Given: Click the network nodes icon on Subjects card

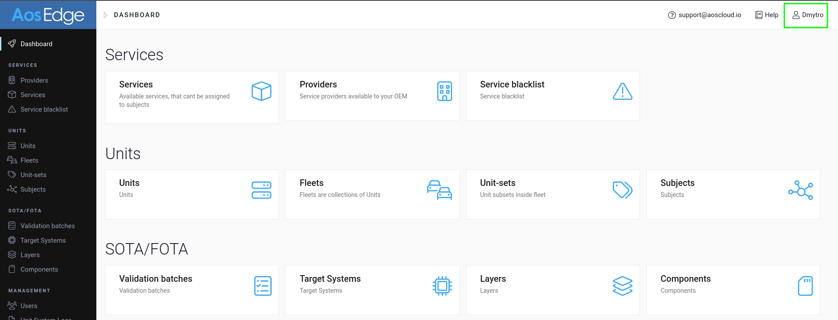Looking at the screenshot, I should click(x=801, y=190).
